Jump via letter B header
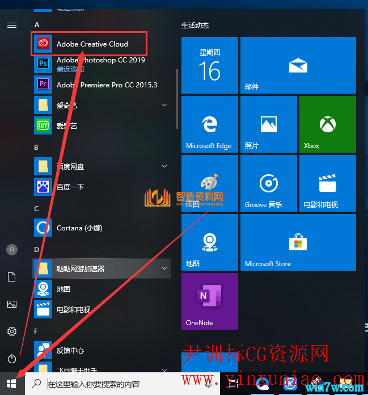 pyautogui.click(x=36, y=148)
